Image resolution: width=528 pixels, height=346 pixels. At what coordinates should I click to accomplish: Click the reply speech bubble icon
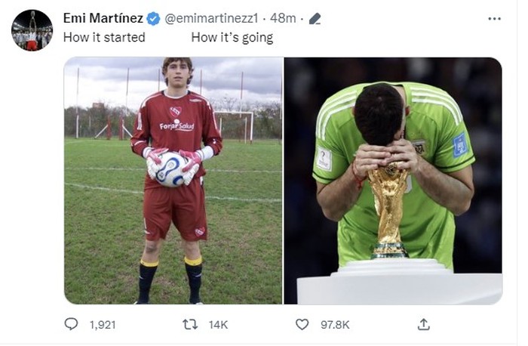71,324
